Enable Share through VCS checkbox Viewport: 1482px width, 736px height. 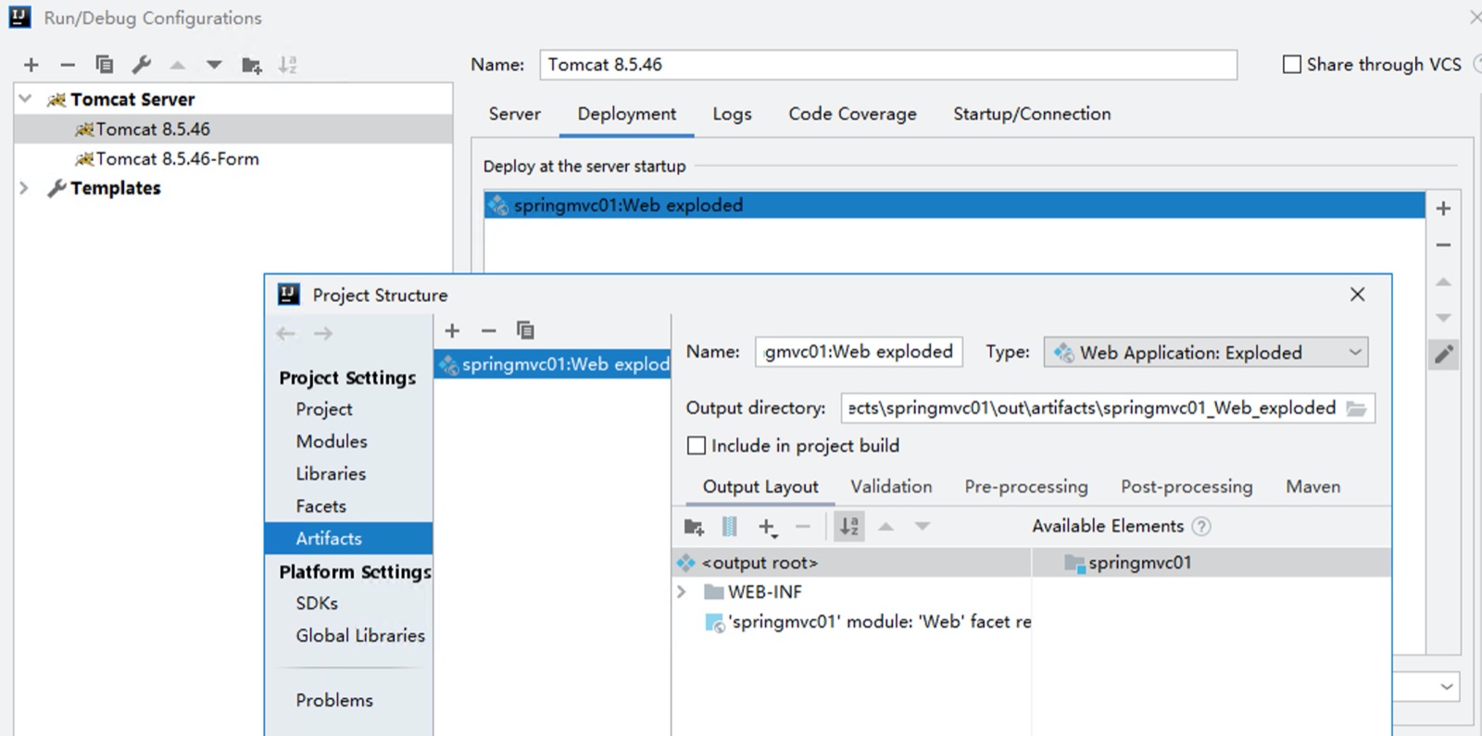tap(1291, 64)
